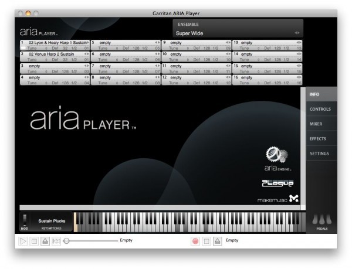Open the SETTINGS tab

tap(321, 154)
